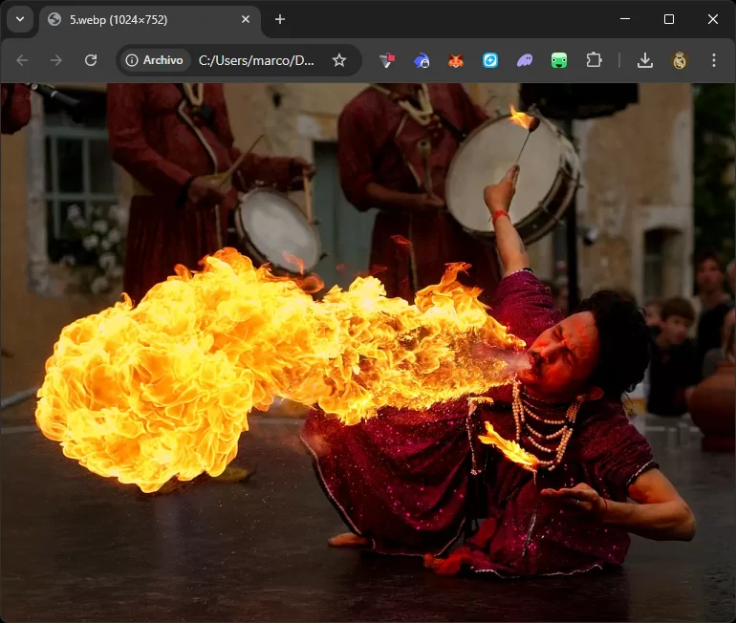This screenshot has width=736, height=623.
Task: Select the 5.webp (1024×752) tab
Action: tap(149, 20)
